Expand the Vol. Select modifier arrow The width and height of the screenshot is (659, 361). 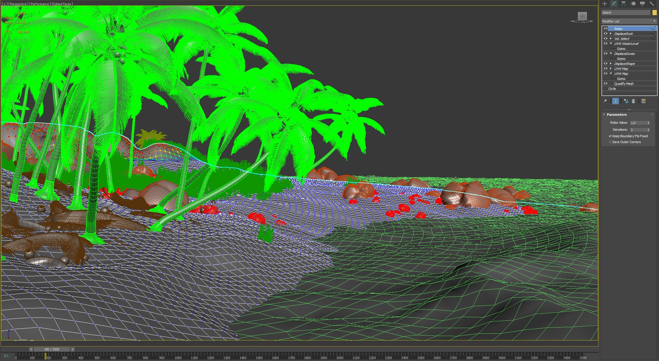(x=611, y=39)
